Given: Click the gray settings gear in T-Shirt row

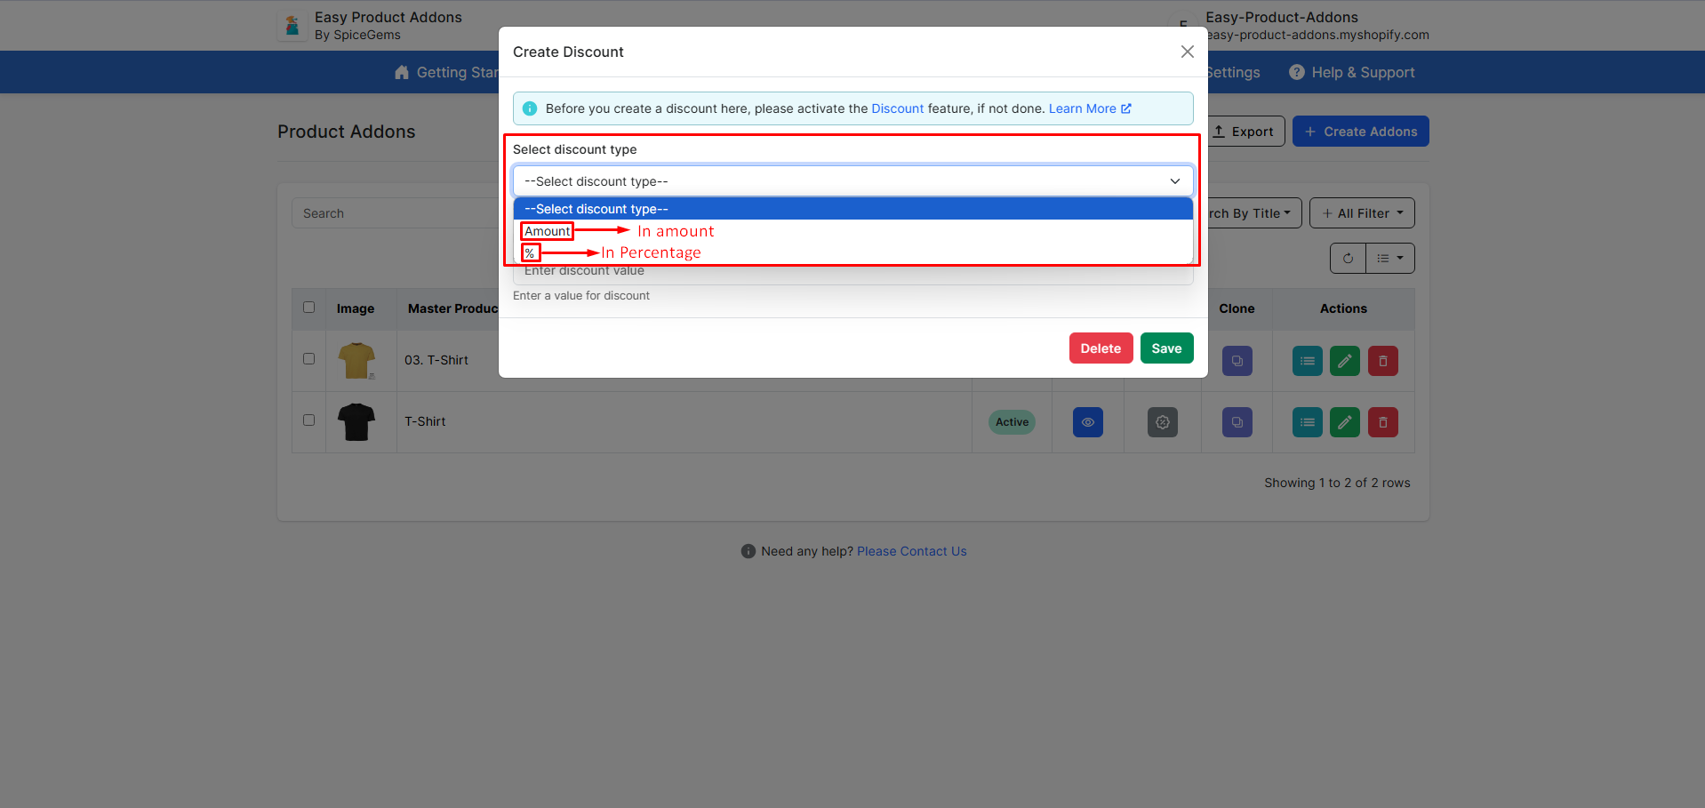Looking at the screenshot, I should pos(1162,422).
